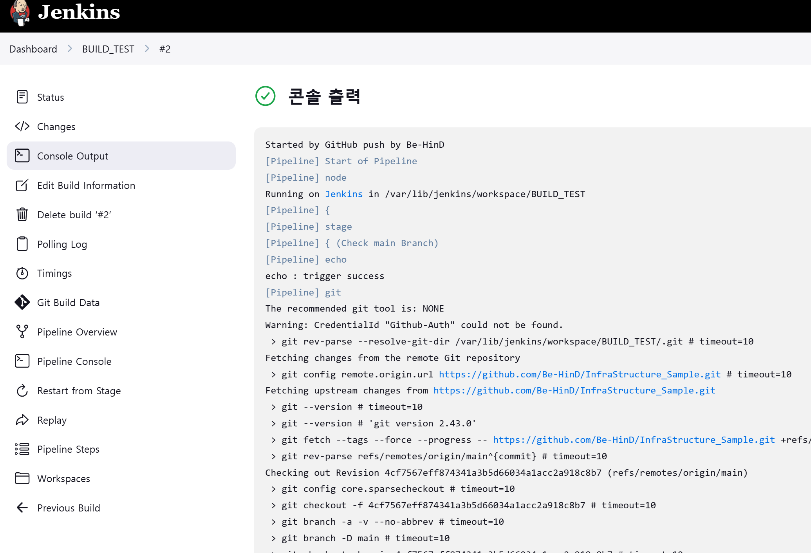Viewport: 811px width, 553px height.
Task: Click the Git Build Data icon
Action: tap(22, 302)
